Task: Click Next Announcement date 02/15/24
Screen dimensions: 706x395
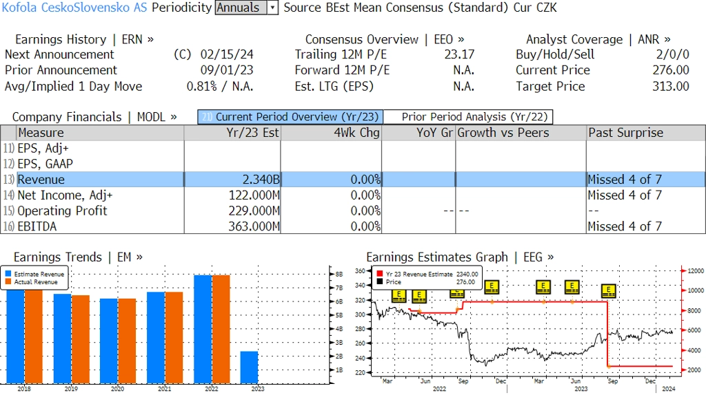Action: [227, 54]
